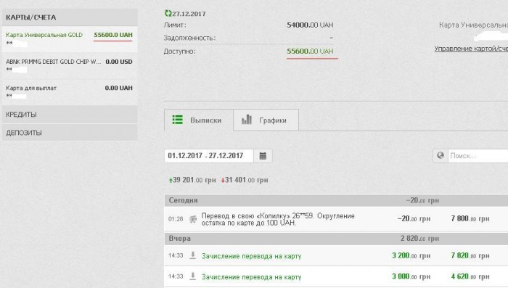Click the bar chart icon on Графики tab
The image size is (508, 288).
click(x=246, y=120)
